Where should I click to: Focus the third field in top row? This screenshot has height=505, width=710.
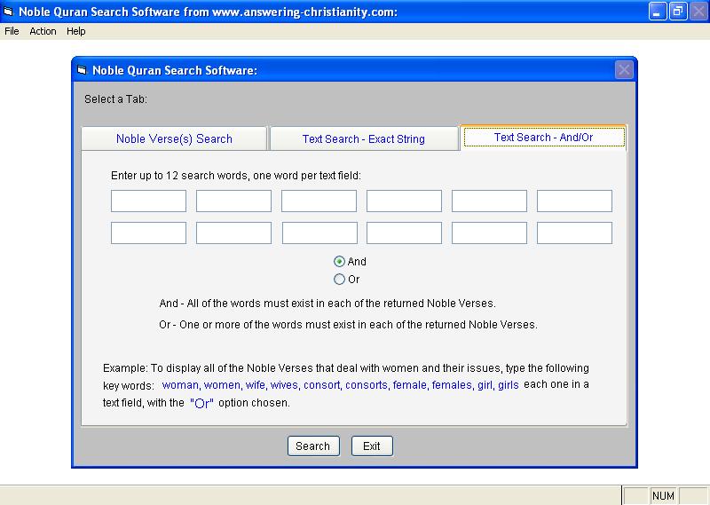coord(319,201)
